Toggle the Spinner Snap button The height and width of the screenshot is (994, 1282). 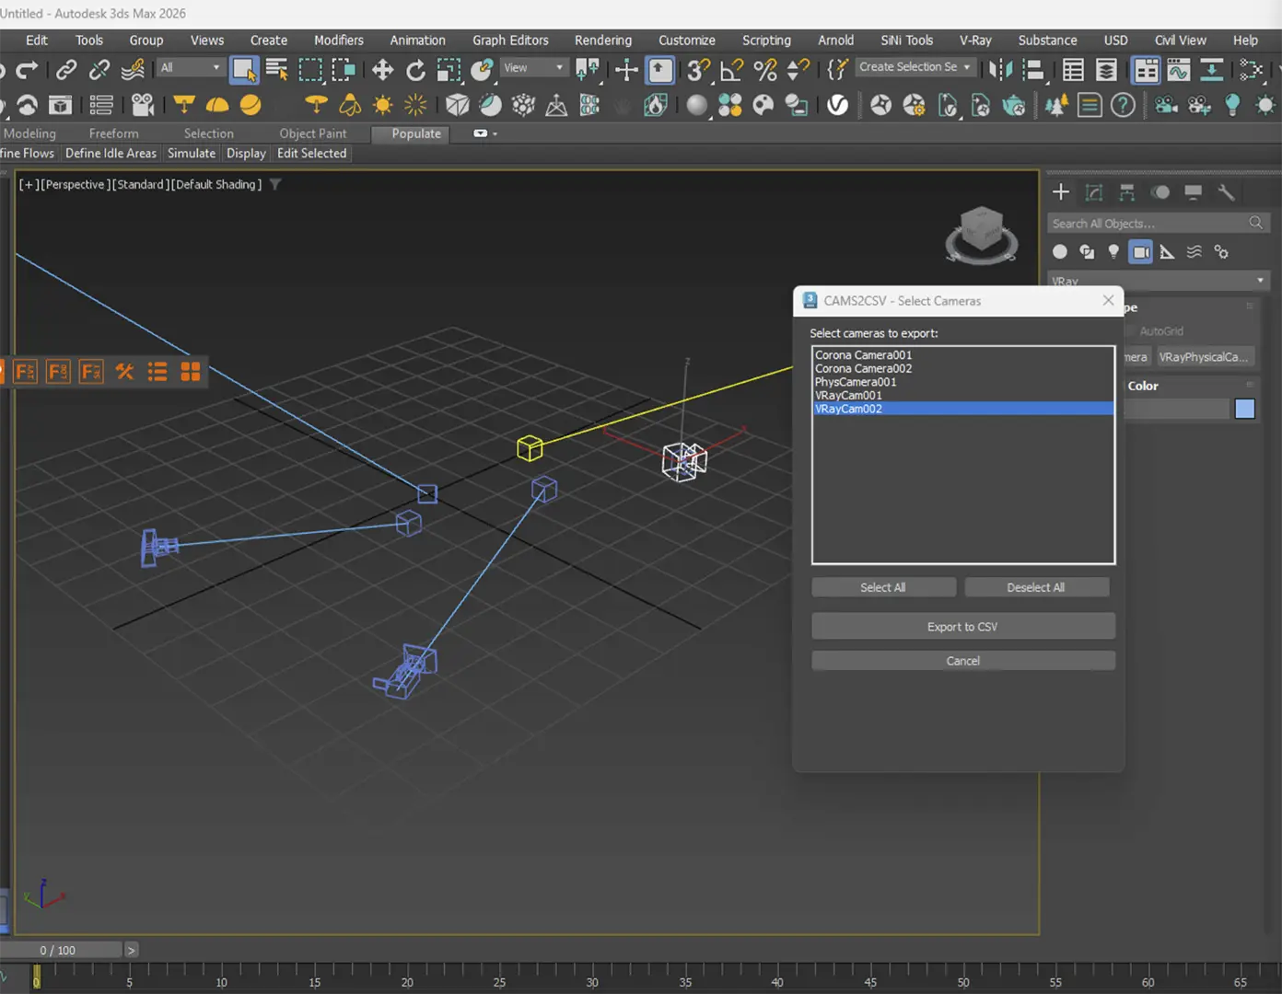(x=798, y=69)
